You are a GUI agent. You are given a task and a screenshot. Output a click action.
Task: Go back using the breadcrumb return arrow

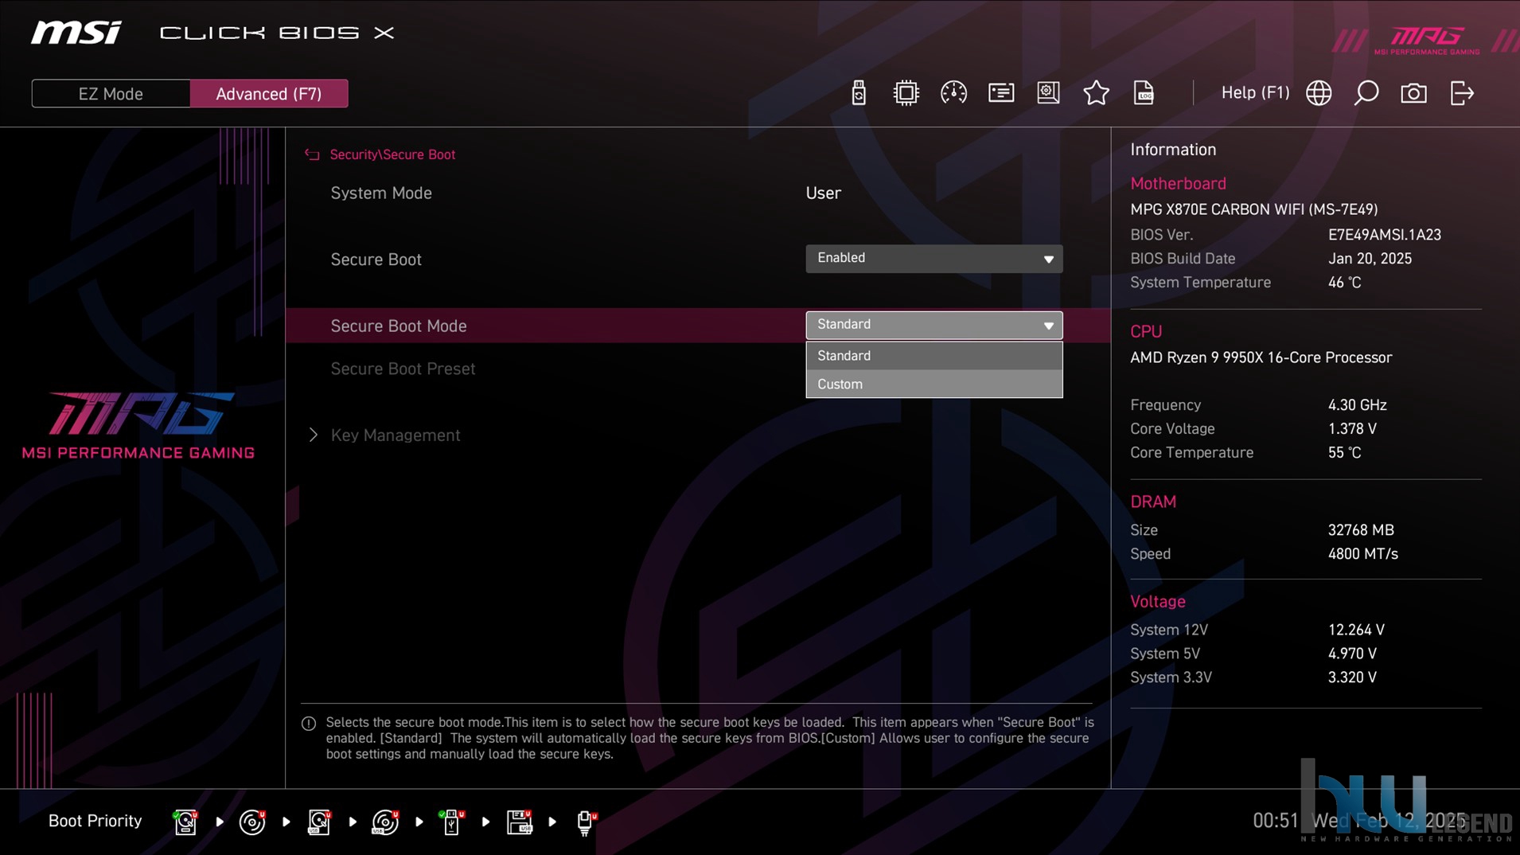point(312,154)
